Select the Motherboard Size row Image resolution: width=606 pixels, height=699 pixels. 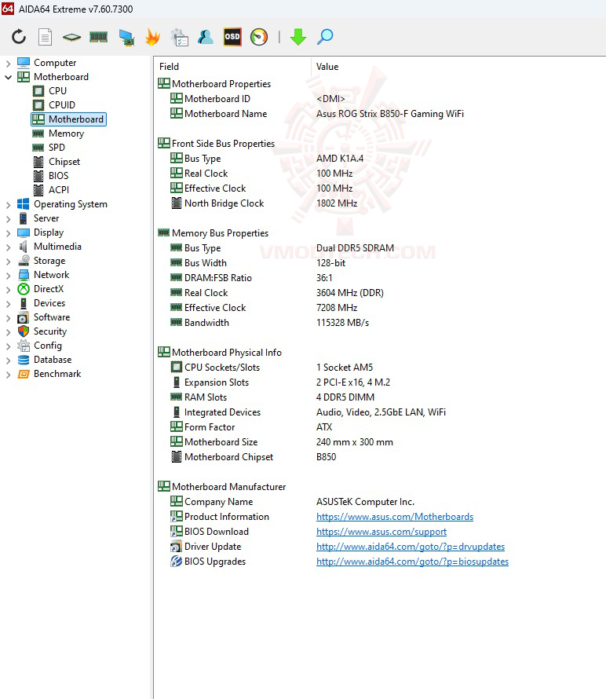pos(380,442)
